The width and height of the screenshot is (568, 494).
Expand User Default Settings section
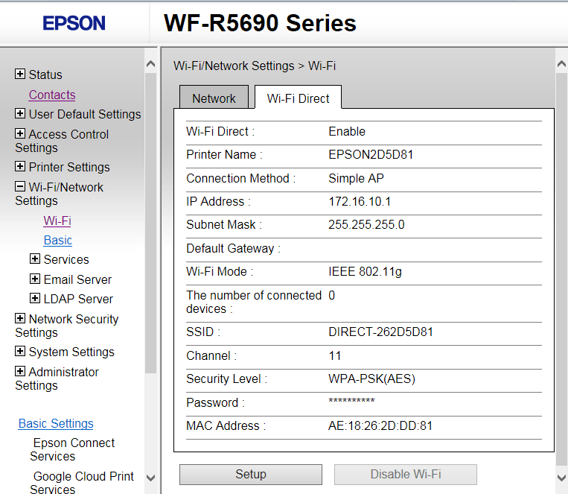(x=20, y=114)
